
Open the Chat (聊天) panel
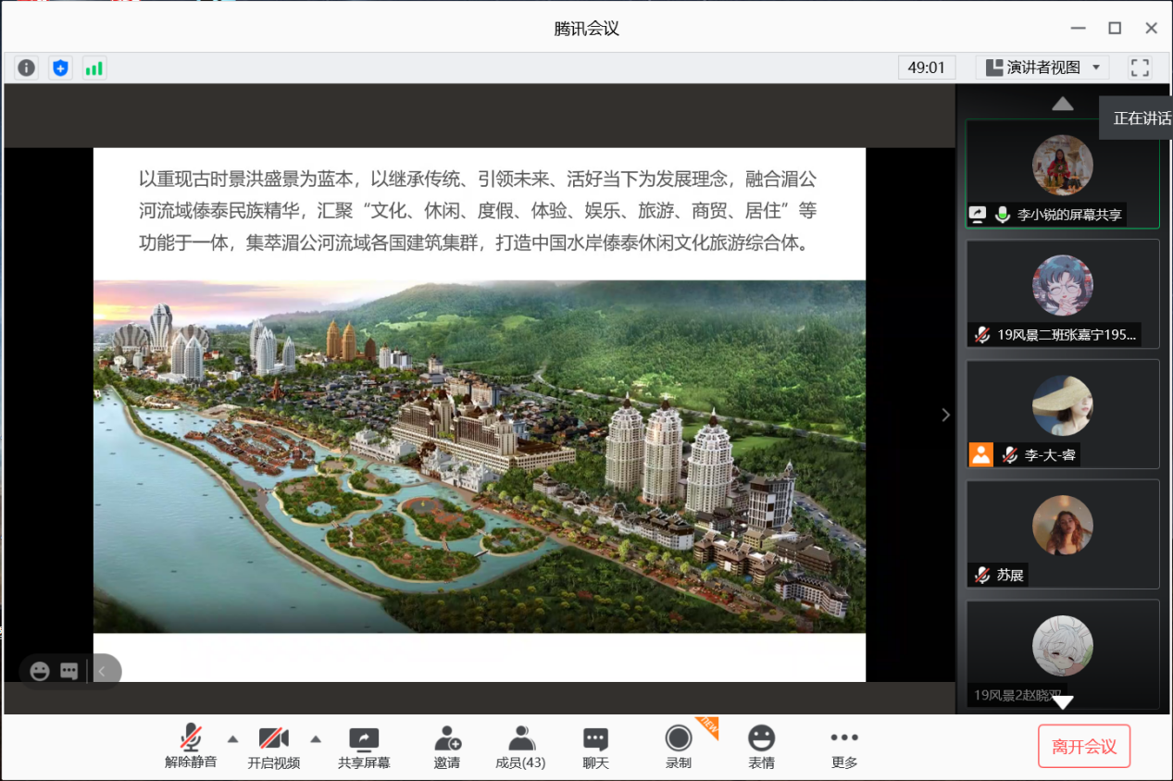[x=595, y=747]
